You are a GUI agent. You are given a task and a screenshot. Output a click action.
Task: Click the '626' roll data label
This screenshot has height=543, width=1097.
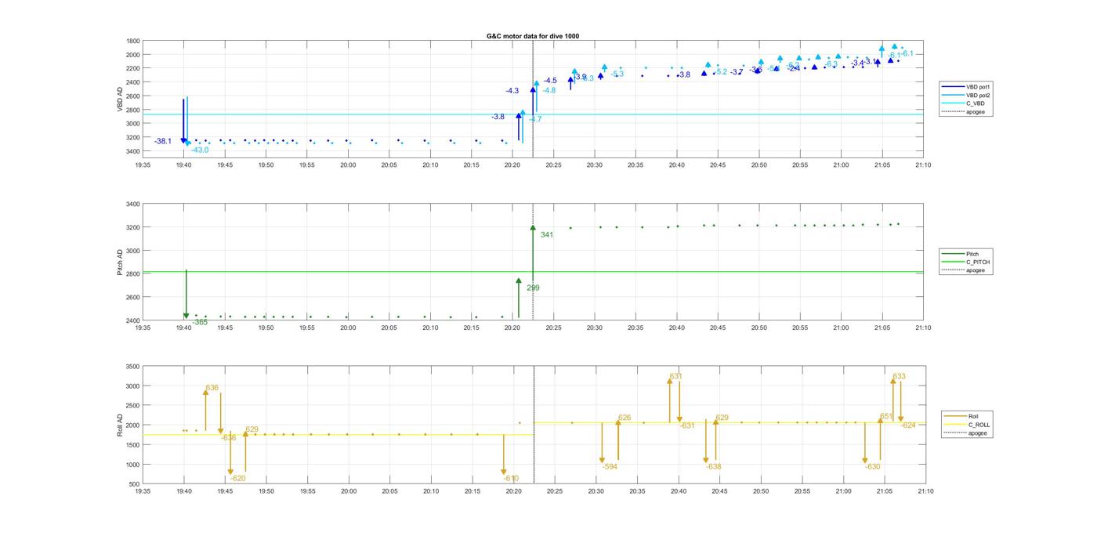[x=625, y=418]
